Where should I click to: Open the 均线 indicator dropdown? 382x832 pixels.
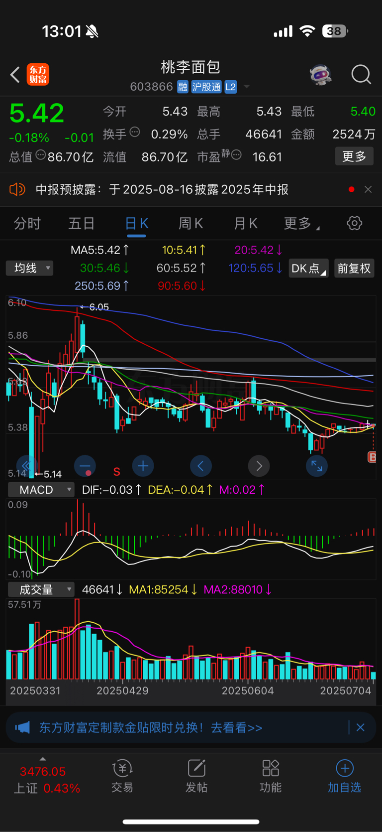30,268
